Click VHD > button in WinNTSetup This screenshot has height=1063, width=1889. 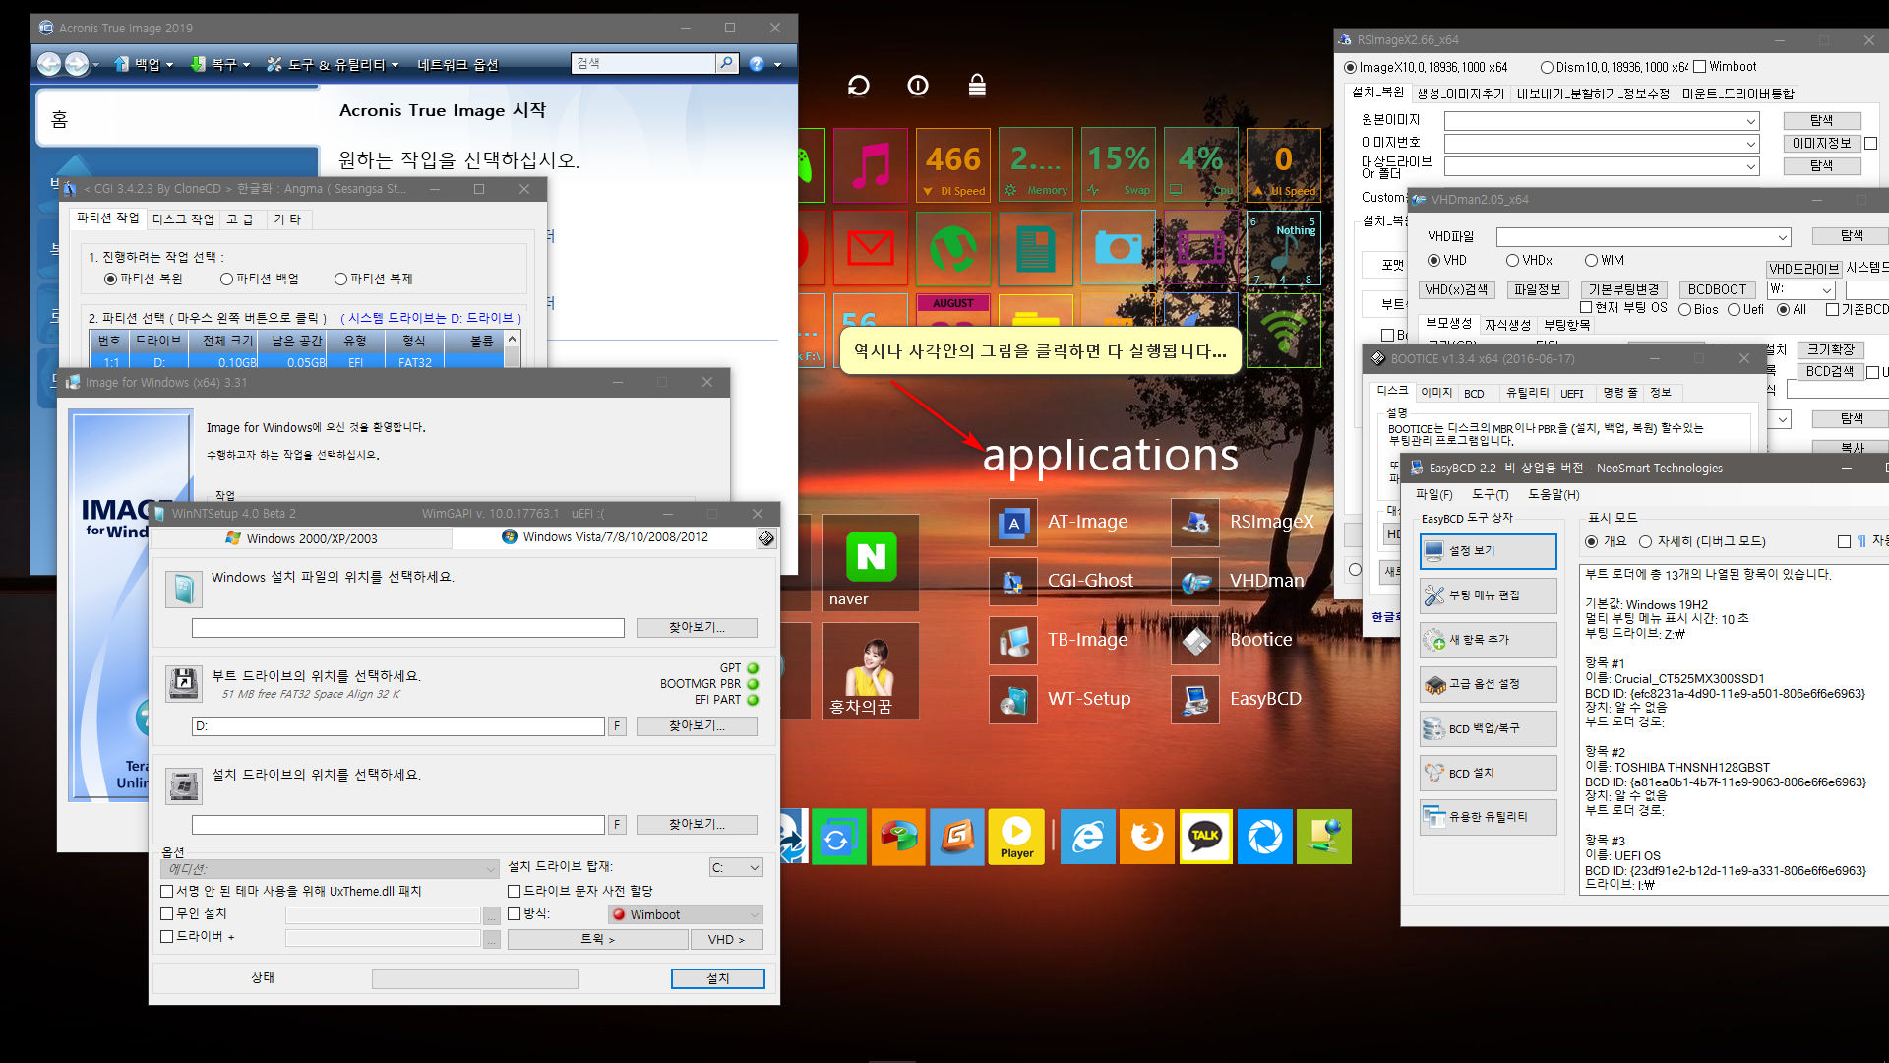tap(726, 940)
